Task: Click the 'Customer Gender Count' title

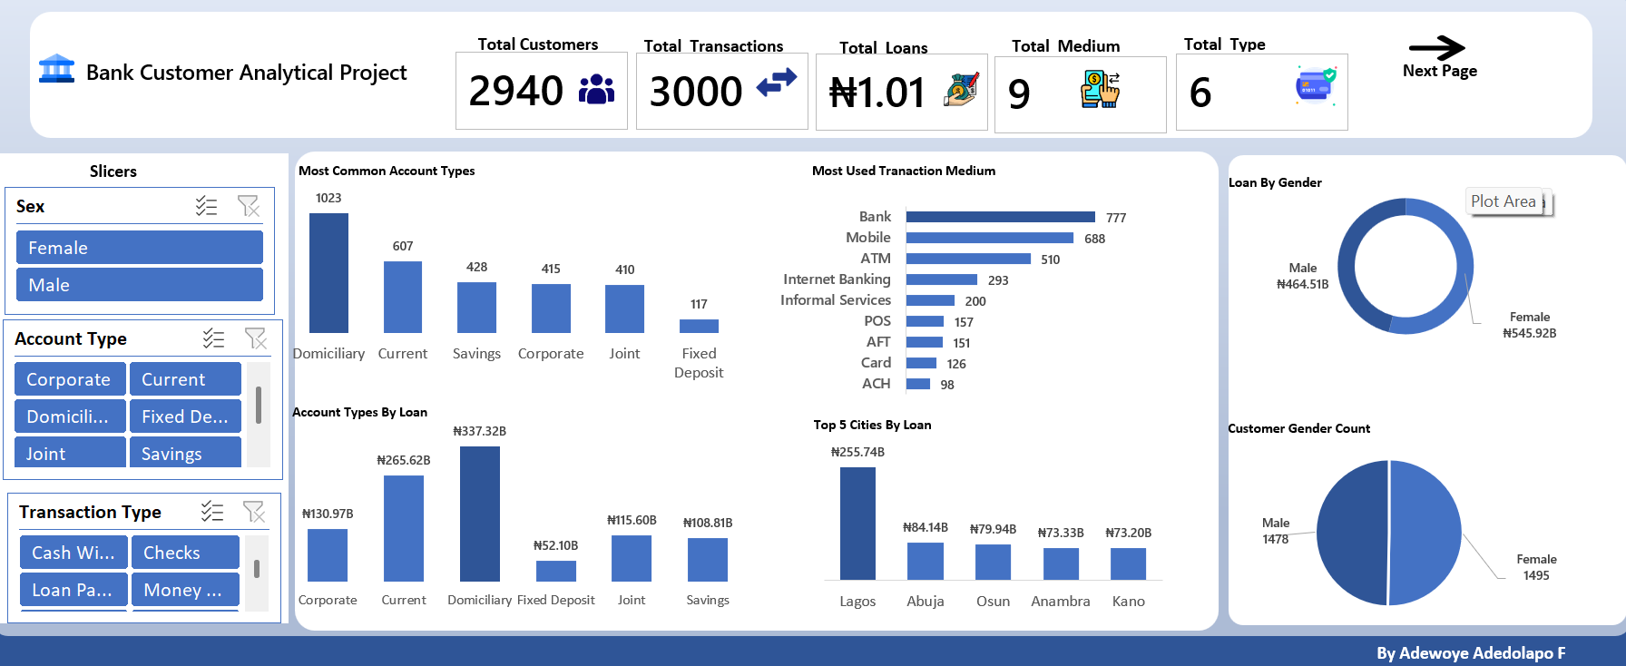Action: tap(1298, 428)
